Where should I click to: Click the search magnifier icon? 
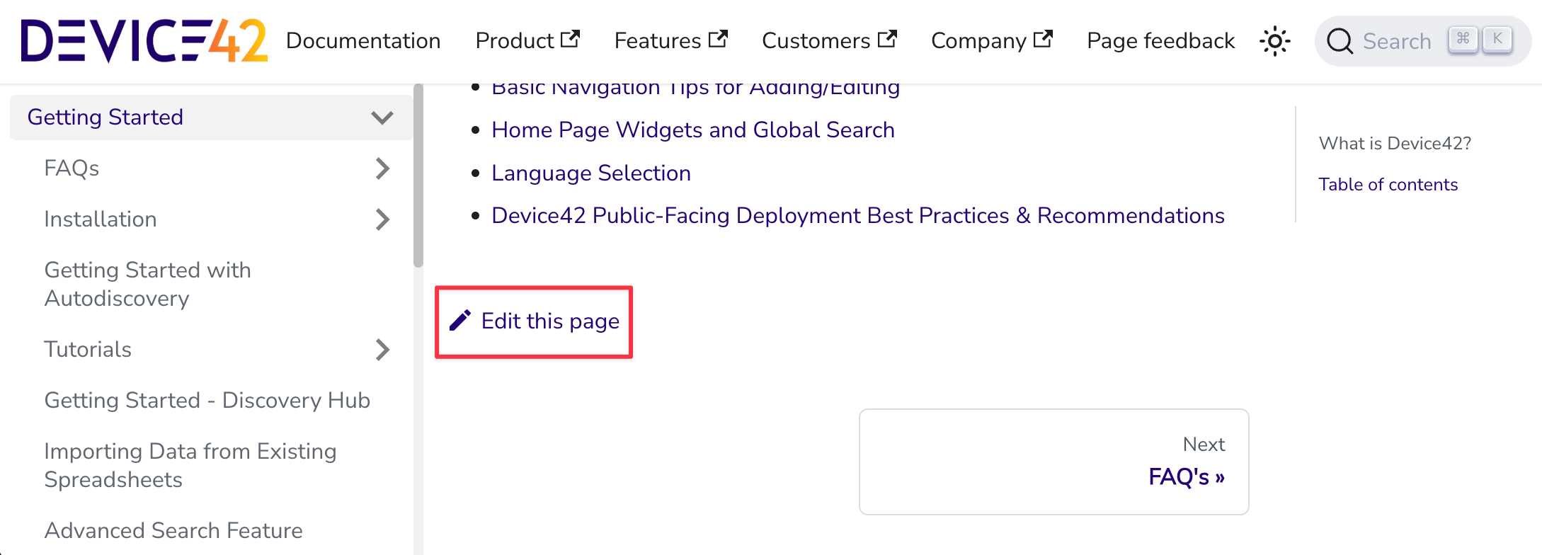(1340, 41)
